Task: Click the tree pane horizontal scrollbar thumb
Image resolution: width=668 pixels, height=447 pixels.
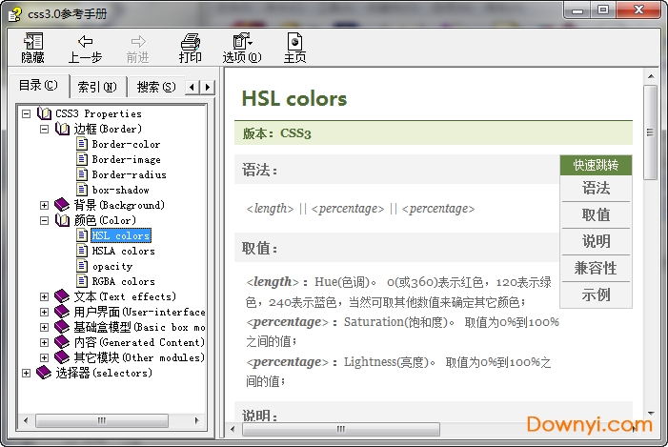Action: click(x=102, y=420)
